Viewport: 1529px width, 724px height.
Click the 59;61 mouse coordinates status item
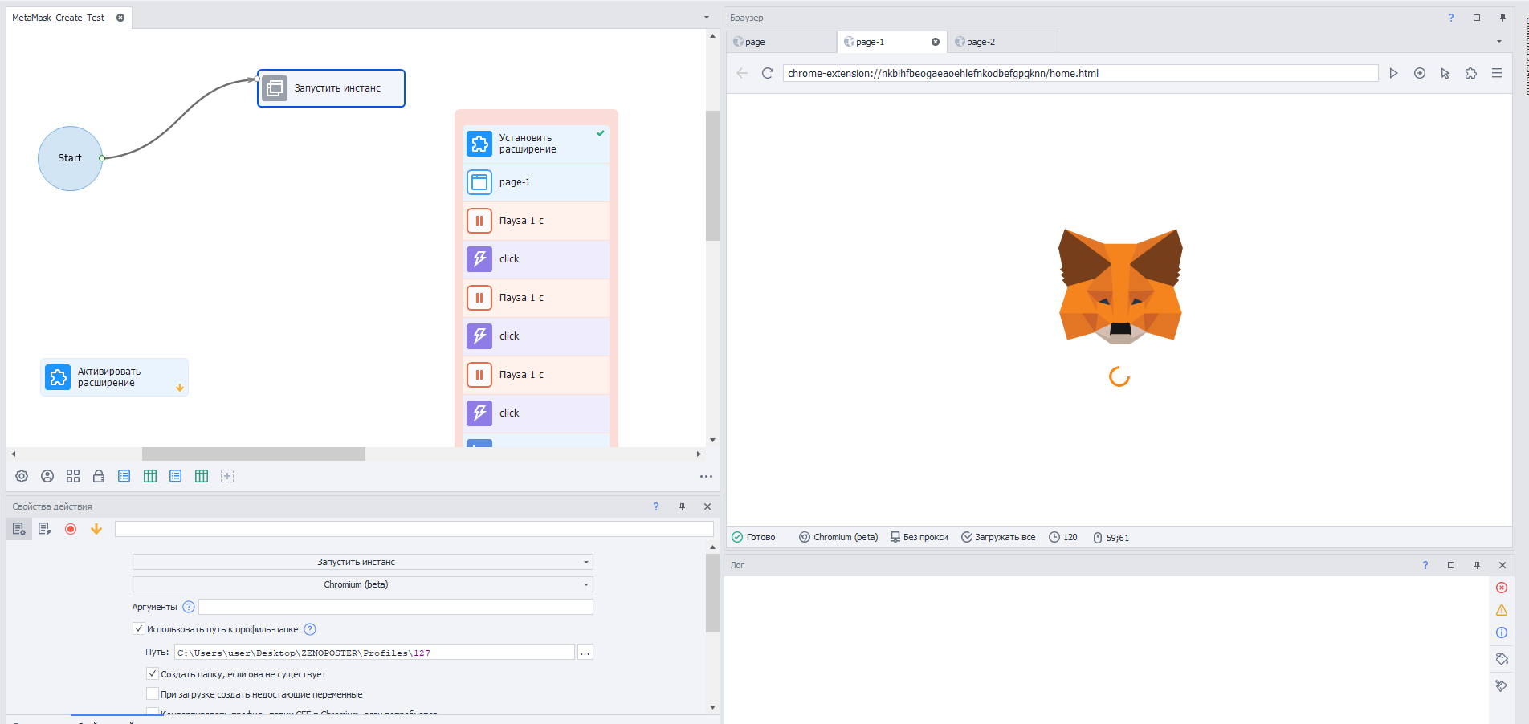click(1111, 537)
